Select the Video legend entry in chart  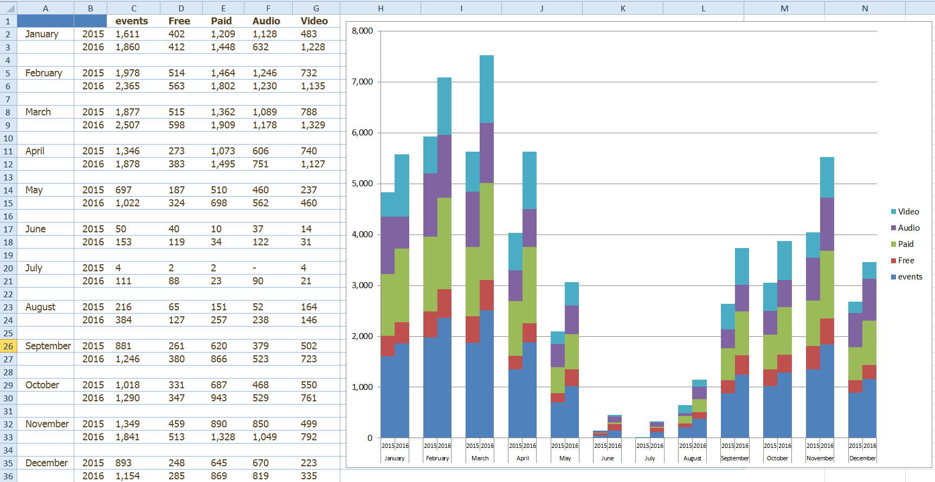908,212
